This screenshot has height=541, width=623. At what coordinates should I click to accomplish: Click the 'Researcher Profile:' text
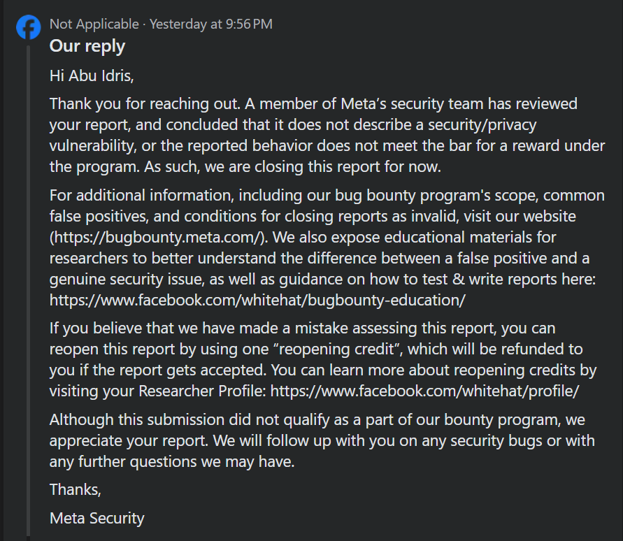[203, 391]
